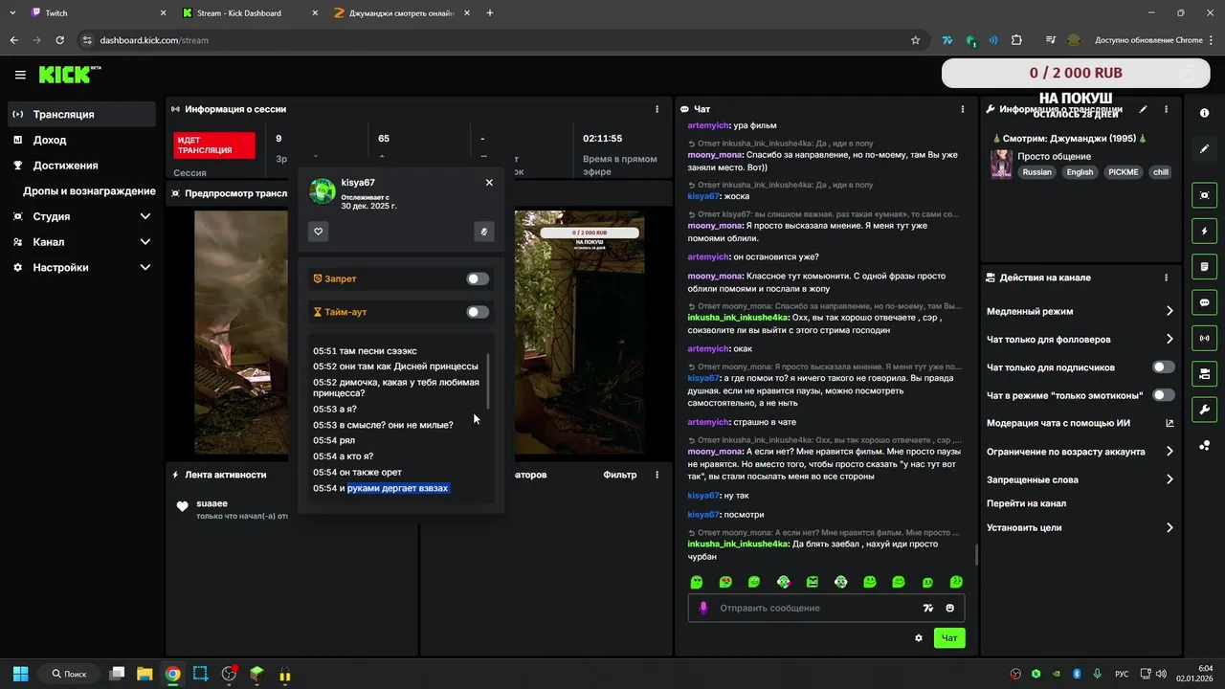
Task: Click the chat panel scrollbar
Action: (975, 554)
